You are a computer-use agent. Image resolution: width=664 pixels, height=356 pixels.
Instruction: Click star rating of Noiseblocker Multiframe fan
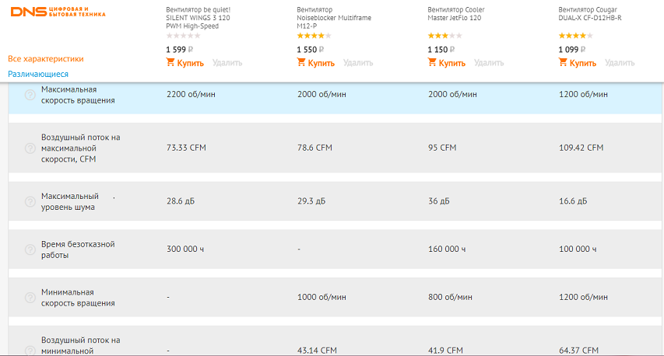coord(314,36)
